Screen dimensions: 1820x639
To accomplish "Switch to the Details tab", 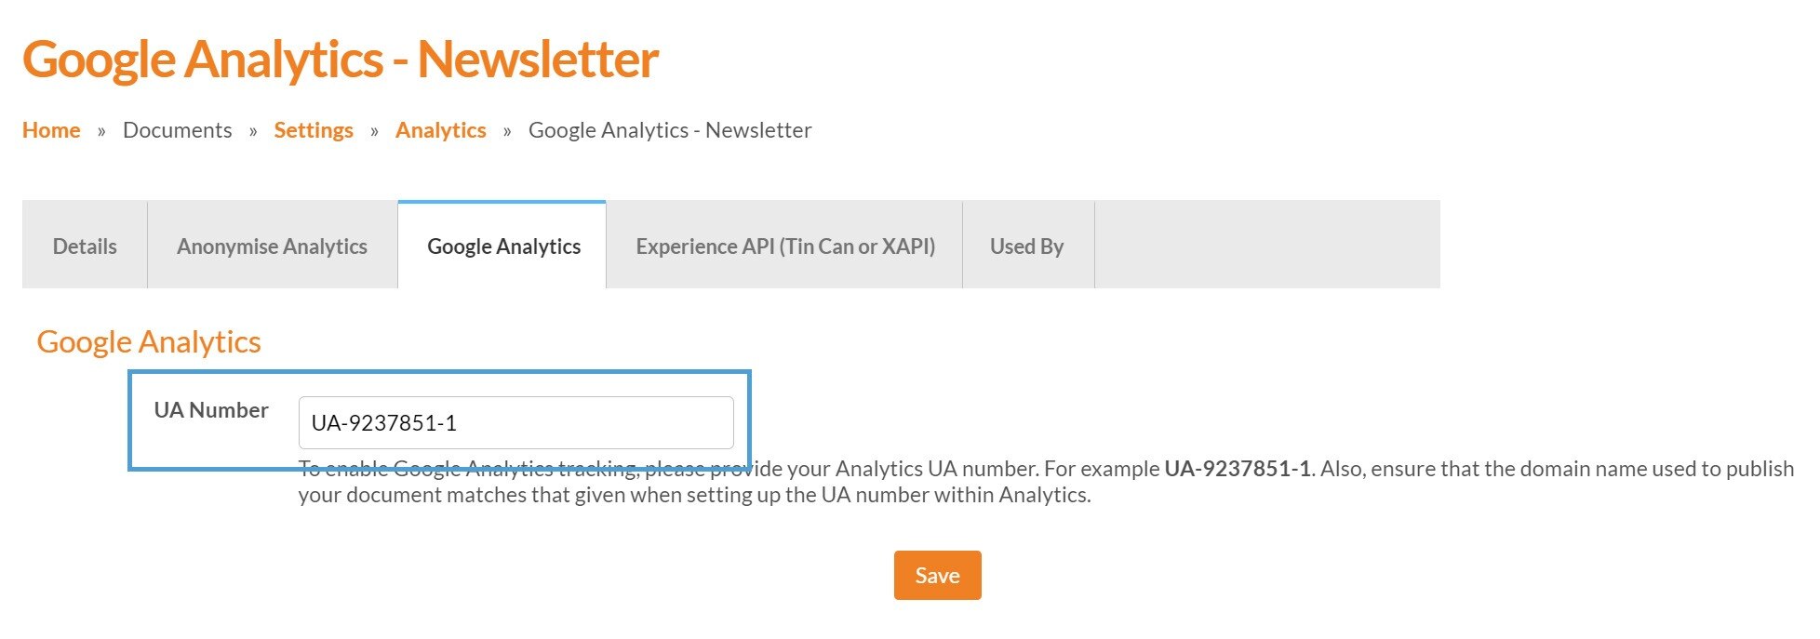I will pyautogui.click(x=85, y=246).
